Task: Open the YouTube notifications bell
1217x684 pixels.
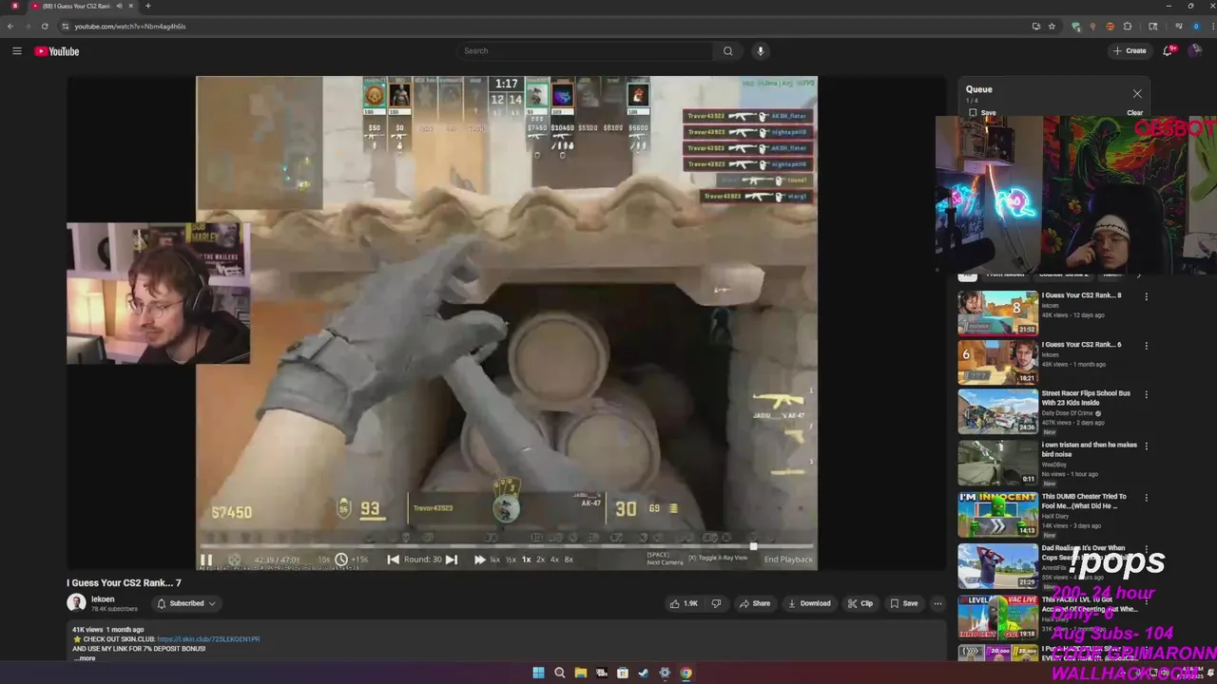Action: (x=1169, y=51)
